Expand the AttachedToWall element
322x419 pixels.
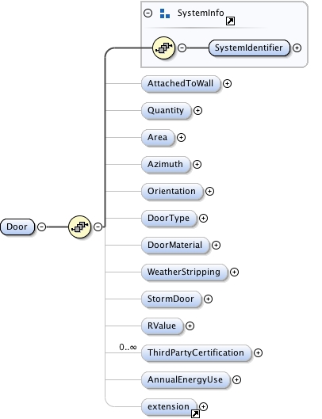227,84
